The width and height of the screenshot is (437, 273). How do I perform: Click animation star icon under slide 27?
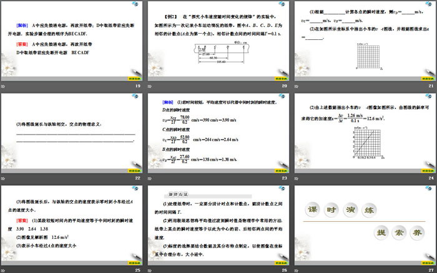tap(297, 271)
